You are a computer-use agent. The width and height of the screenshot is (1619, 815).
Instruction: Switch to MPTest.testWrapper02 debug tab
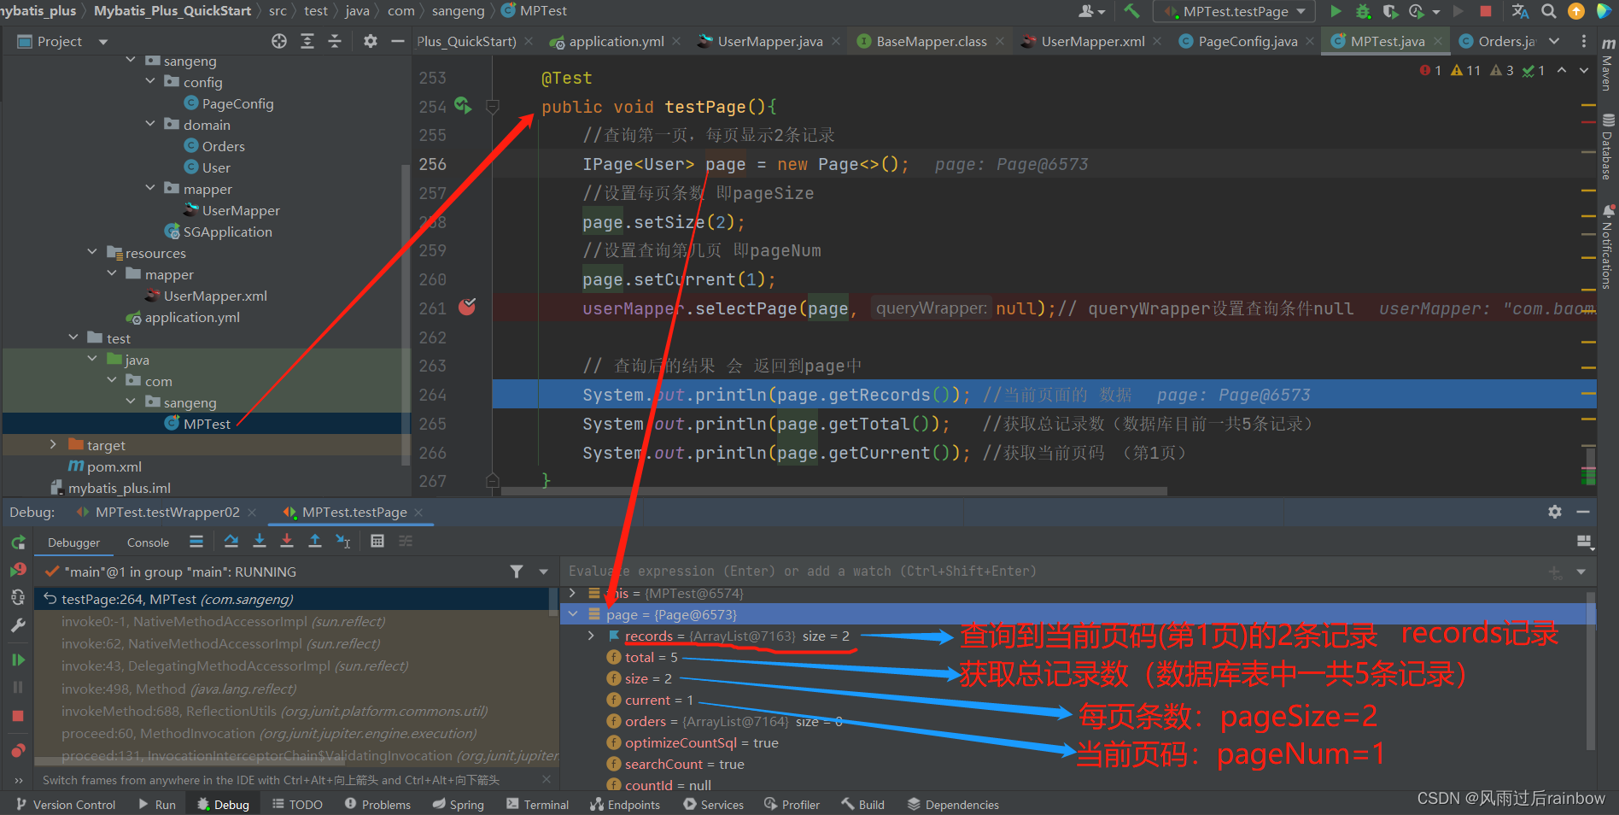pyautogui.click(x=167, y=512)
